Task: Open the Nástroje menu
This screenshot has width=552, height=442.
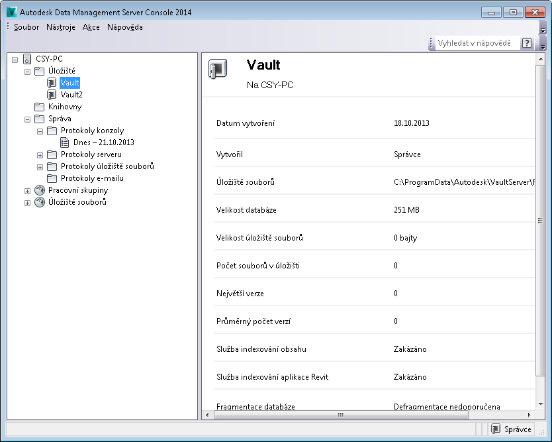Action: [x=61, y=27]
